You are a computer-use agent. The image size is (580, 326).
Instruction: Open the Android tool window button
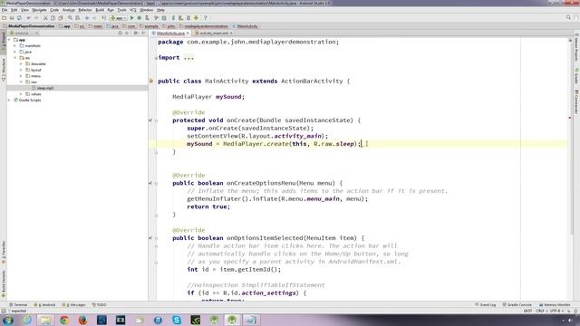44,305
